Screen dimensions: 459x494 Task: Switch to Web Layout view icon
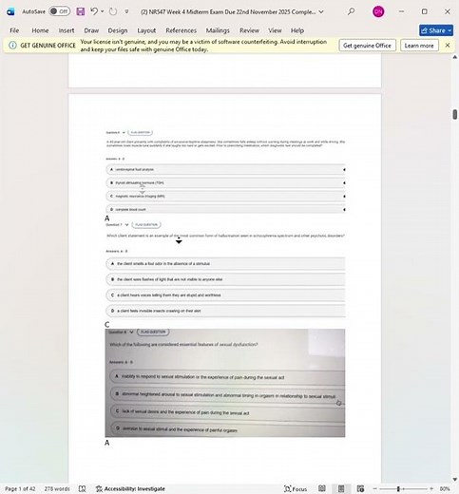360,488
